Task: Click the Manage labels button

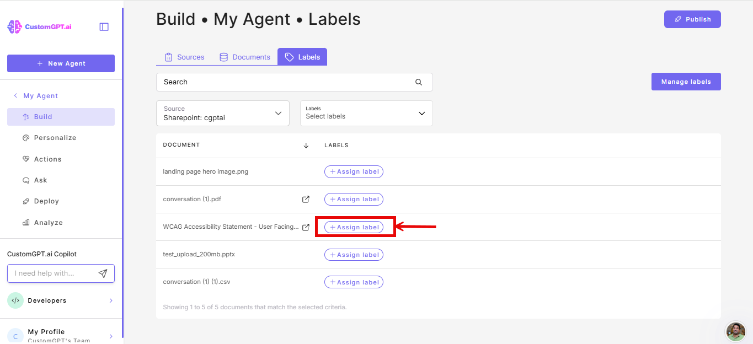Action: point(686,81)
